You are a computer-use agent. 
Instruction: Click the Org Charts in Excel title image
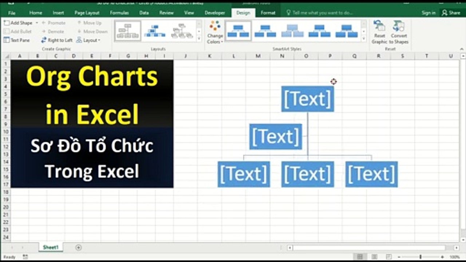(x=92, y=124)
